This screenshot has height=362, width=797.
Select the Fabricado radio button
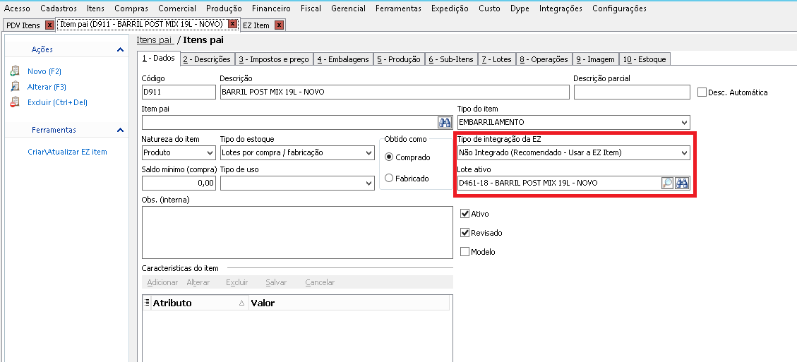click(x=390, y=178)
